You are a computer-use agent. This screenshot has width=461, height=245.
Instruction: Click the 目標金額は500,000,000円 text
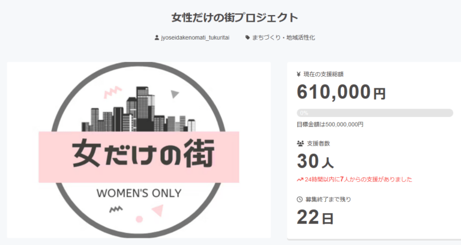330,125
